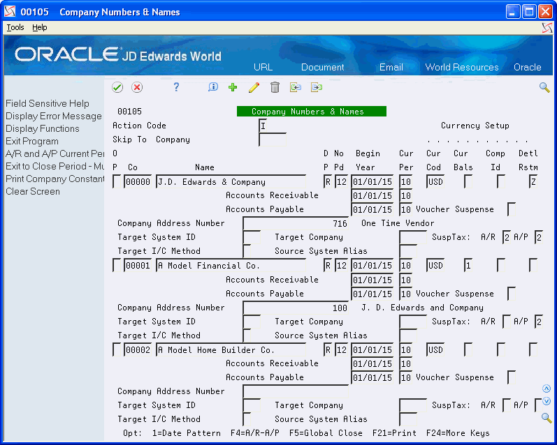Image resolution: width=557 pixels, height=445 pixels.
Task: Click the Skip To Company field
Action: [273, 139]
